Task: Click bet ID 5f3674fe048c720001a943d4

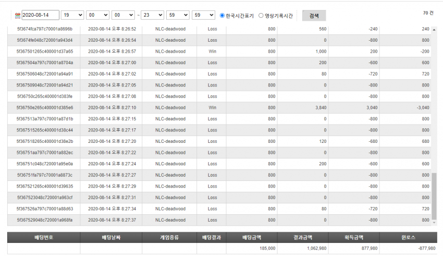Action: [45, 40]
